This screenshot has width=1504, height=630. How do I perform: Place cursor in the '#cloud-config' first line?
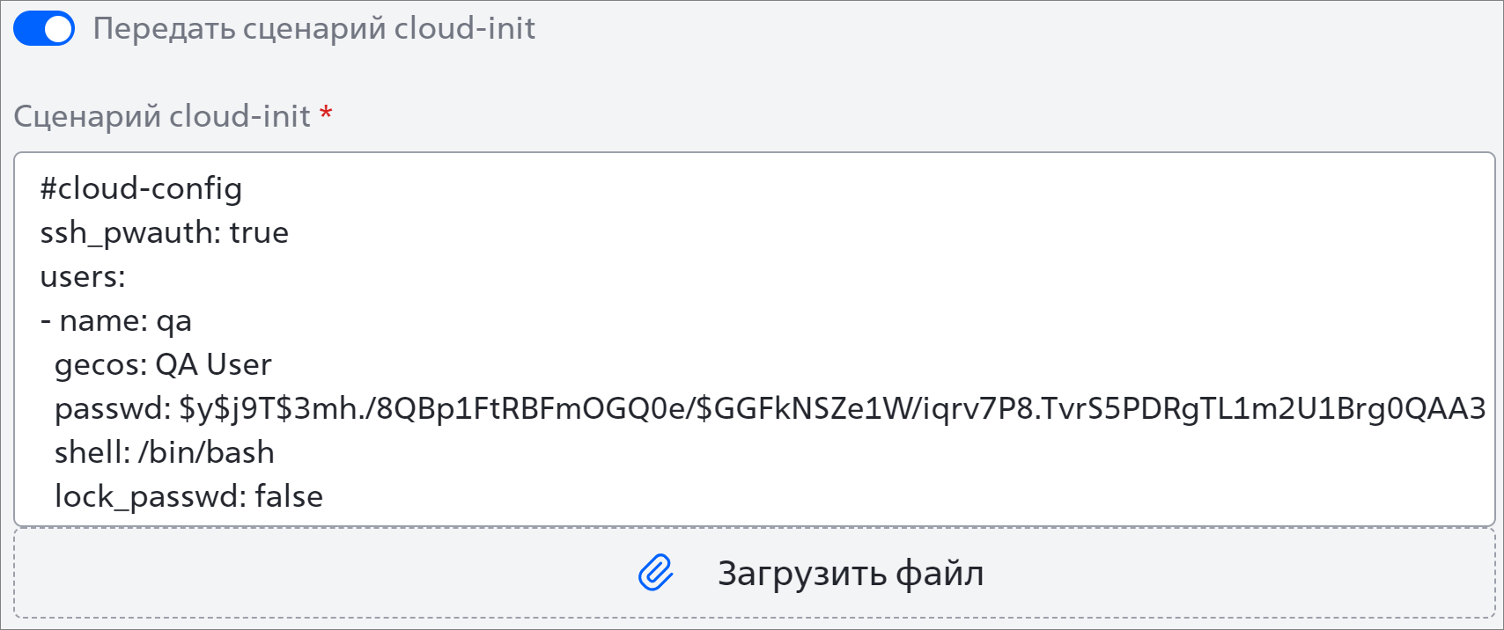click(141, 188)
